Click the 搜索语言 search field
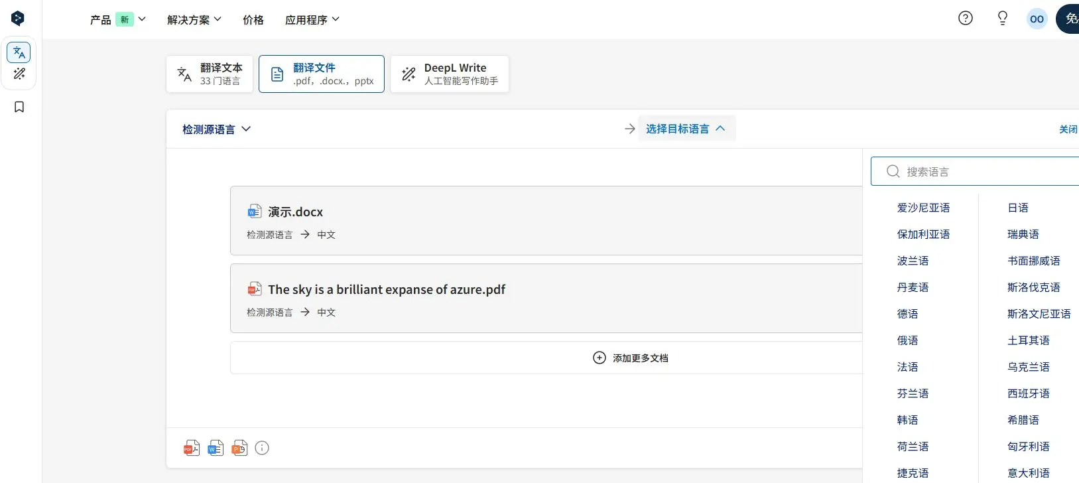 pos(982,172)
